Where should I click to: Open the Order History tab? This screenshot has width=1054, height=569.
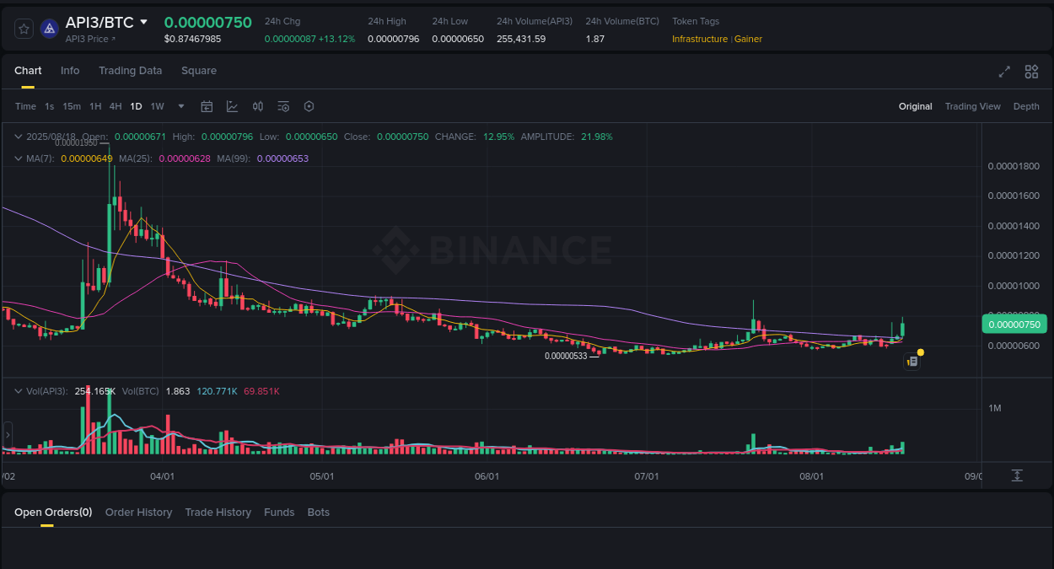click(x=138, y=512)
